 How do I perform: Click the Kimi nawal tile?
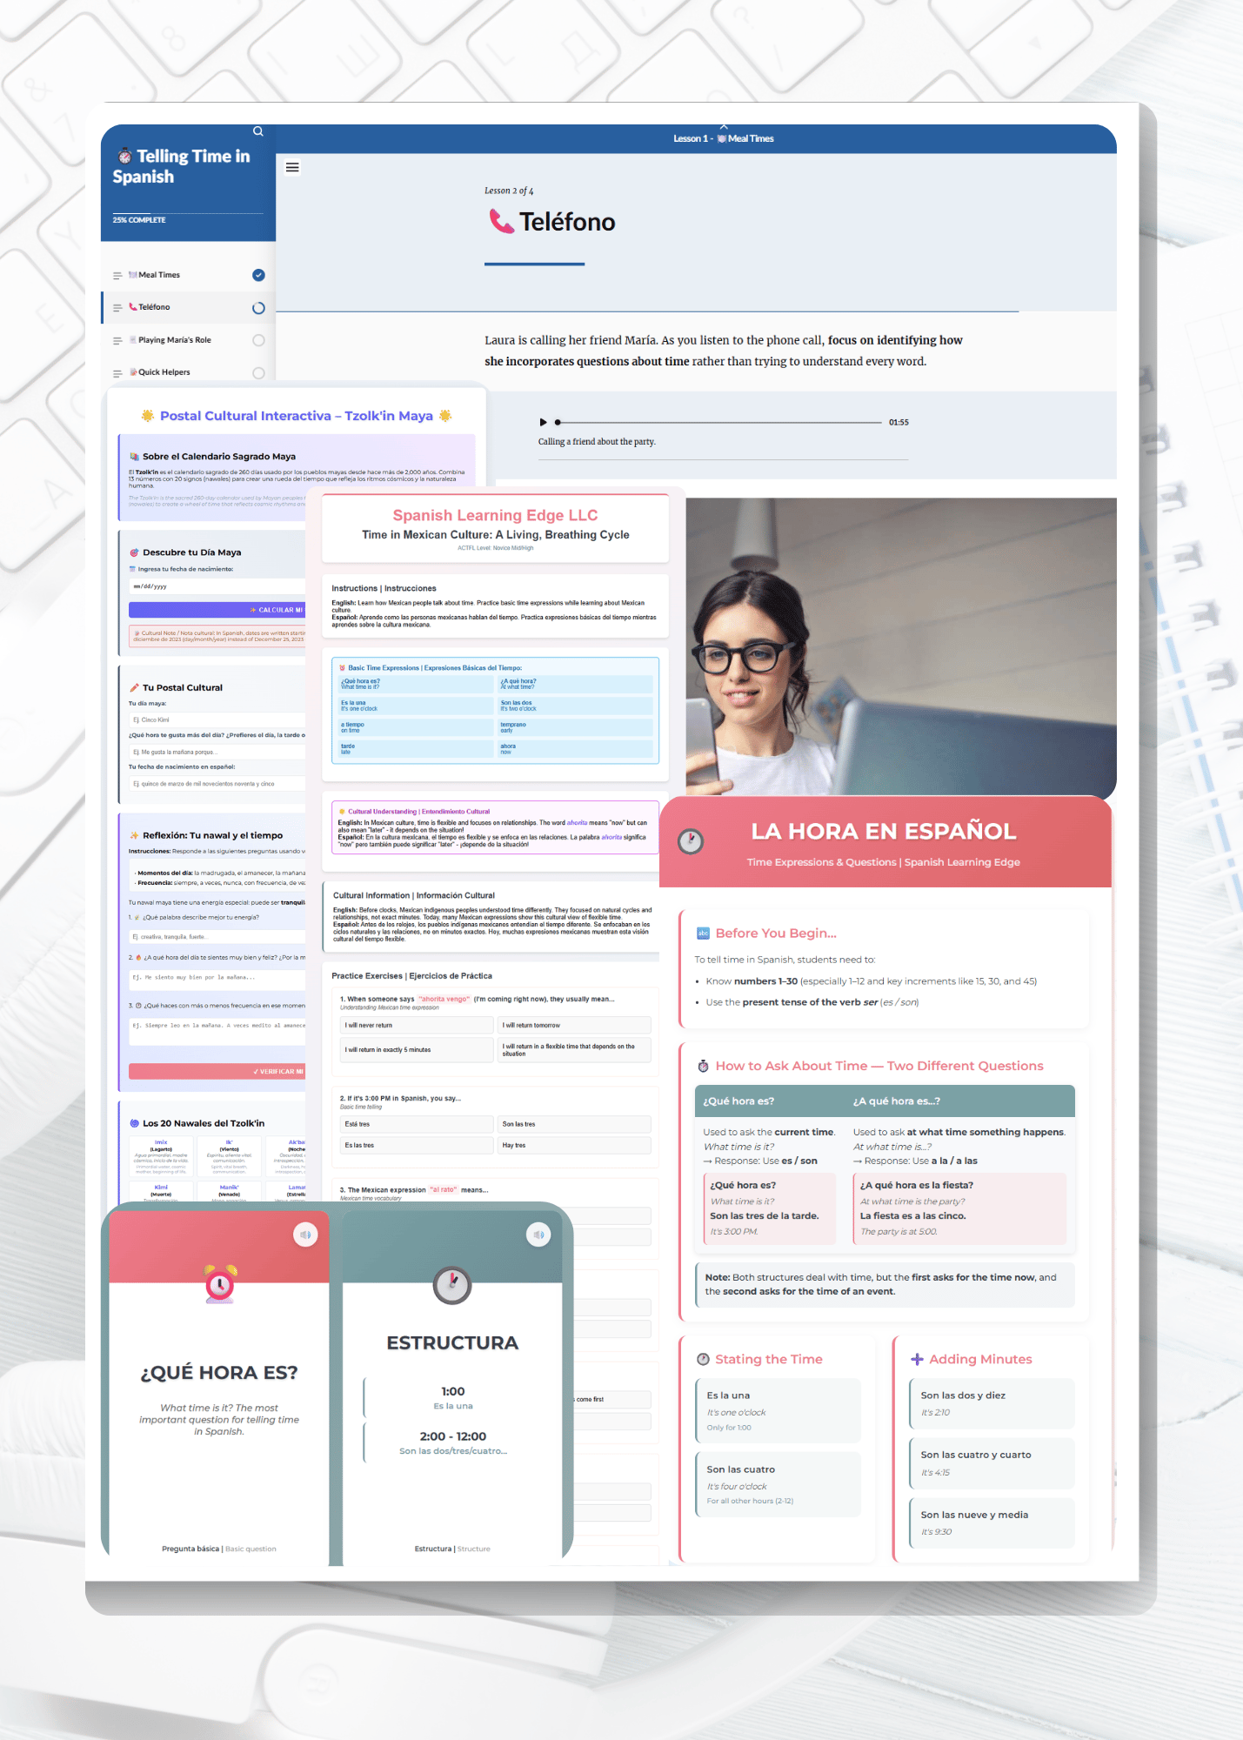(x=161, y=1192)
